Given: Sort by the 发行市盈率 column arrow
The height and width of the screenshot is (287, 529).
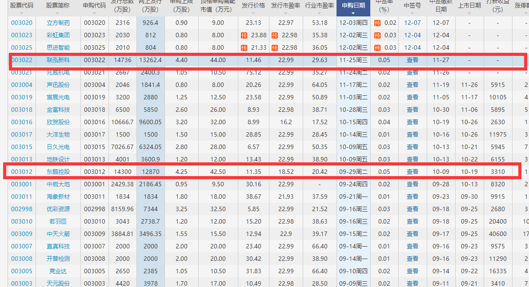Looking at the screenshot, I should click(286, 13).
